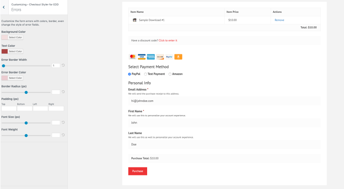The width and height of the screenshot is (344, 189).
Task: Click the Mastercard payment icon
Action: click(x=133, y=57)
